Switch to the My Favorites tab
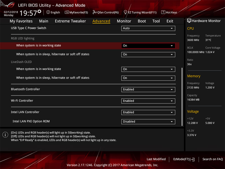The image size is (225, 169). point(21,21)
